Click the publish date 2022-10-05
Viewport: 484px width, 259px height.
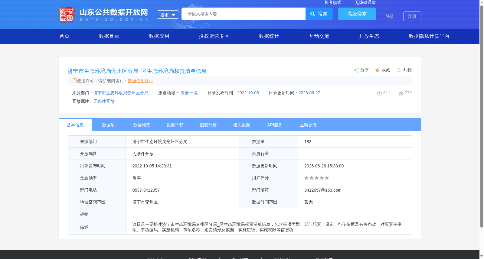[x=248, y=93]
